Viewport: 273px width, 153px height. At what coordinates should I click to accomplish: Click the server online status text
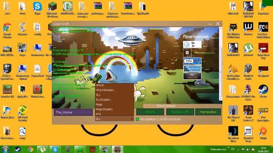(x=160, y=119)
